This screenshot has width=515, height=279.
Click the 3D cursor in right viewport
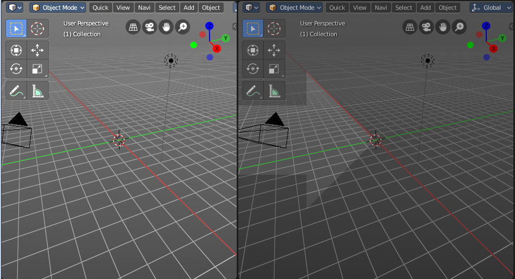click(376, 141)
